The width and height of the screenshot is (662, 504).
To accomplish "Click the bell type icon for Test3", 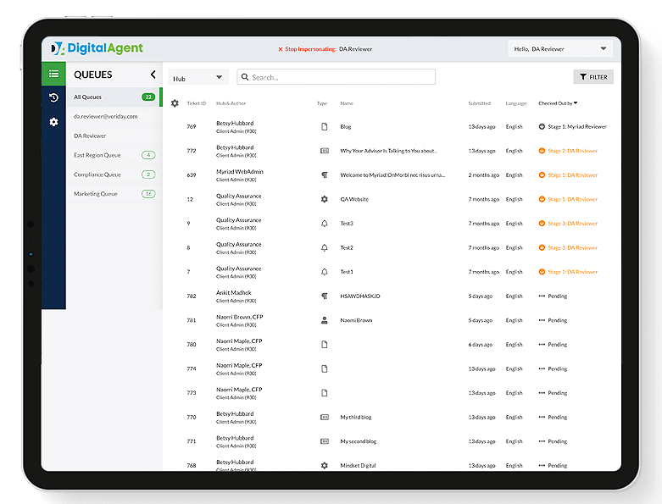I will [324, 224].
